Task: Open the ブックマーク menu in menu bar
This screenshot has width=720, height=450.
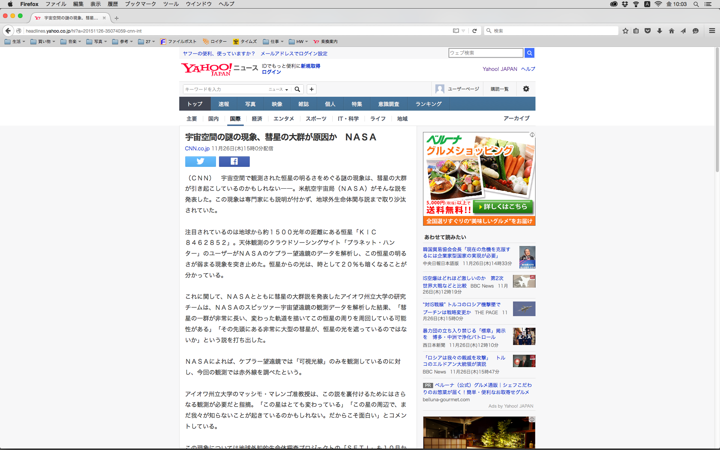Action: pyautogui.click(x=140, y=4)
